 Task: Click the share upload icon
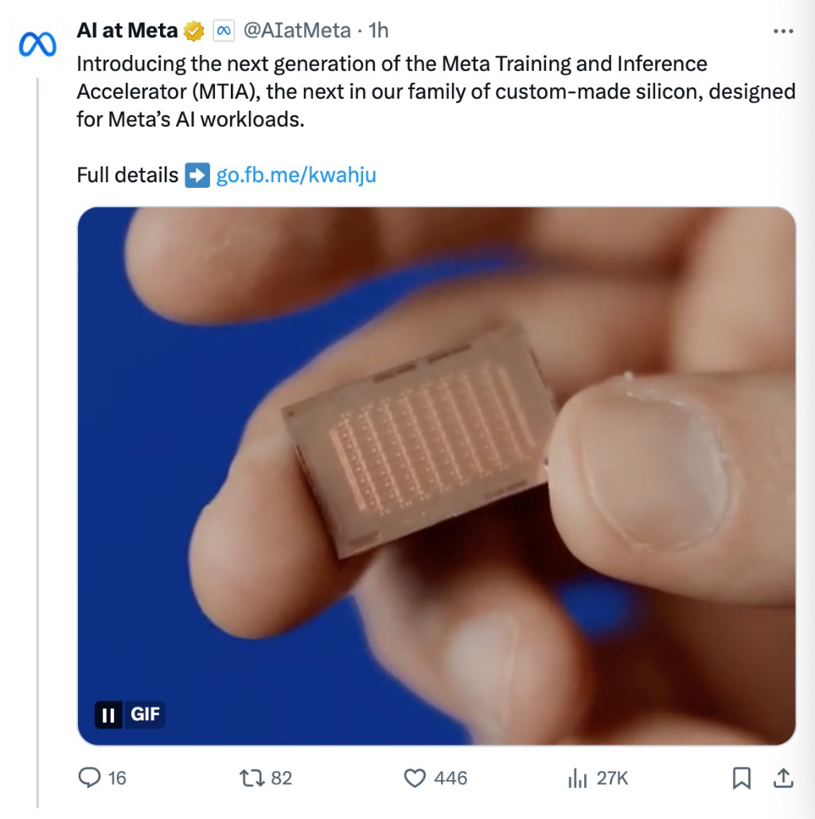point(782,778)
